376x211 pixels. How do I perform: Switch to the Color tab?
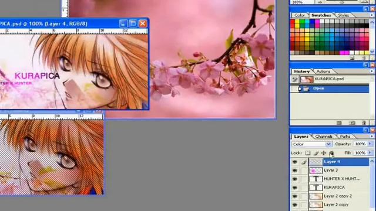[300, 15]
